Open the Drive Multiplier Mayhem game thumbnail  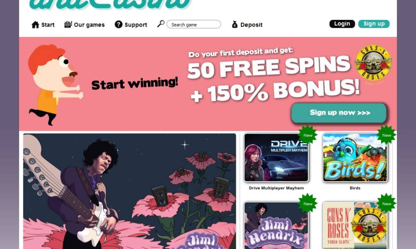pos(276,158)
